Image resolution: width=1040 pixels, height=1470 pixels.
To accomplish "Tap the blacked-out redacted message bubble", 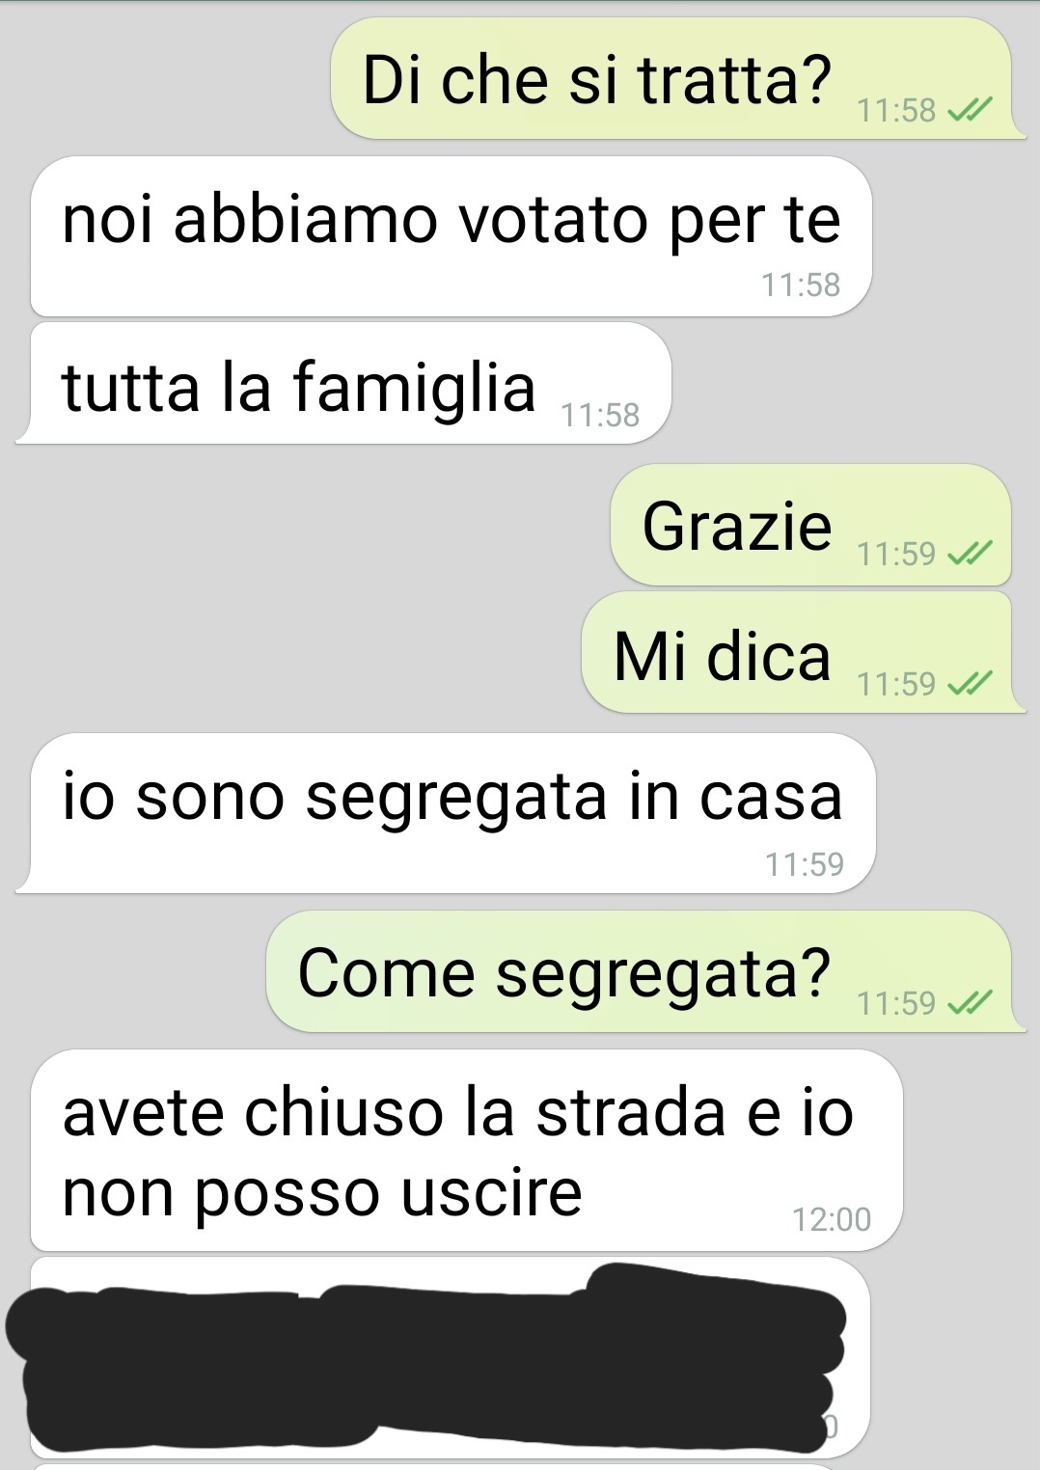I will pyautogui.click(x=450, y=1357).
